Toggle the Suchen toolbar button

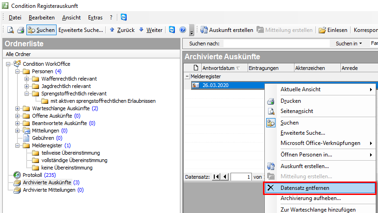coord(41,30)
